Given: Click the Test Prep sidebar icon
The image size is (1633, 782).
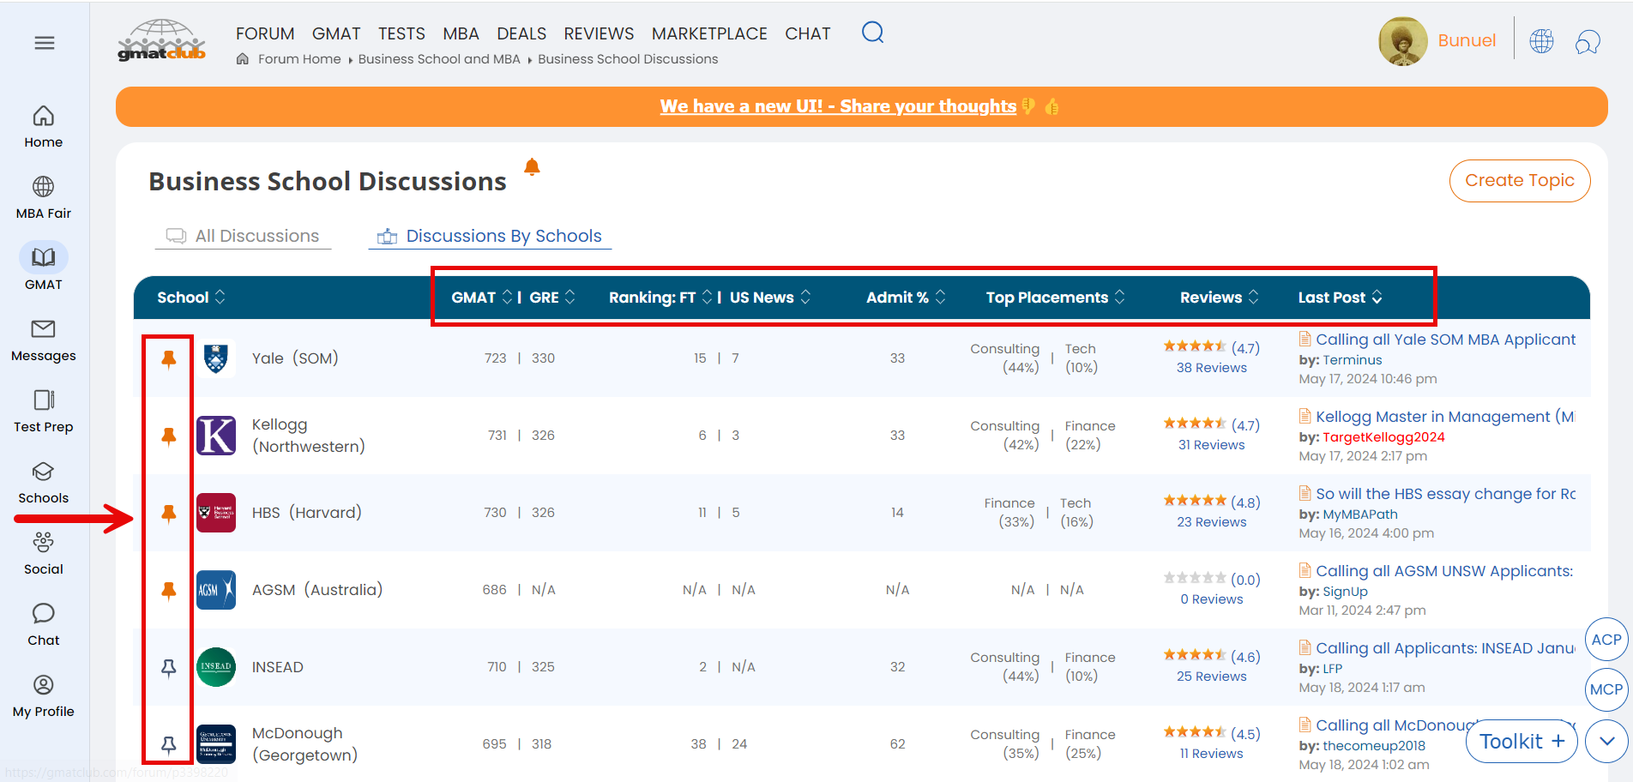Looking at the screenshot, I should click(x=44, y=400).
